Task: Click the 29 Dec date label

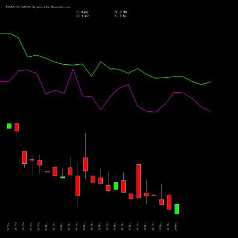Action: coord(176,227)
